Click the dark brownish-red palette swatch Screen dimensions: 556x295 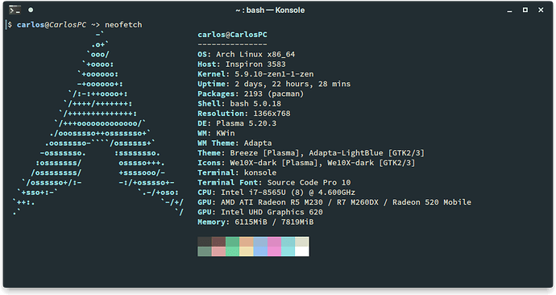pyautogui.click(x=218, y=242)
